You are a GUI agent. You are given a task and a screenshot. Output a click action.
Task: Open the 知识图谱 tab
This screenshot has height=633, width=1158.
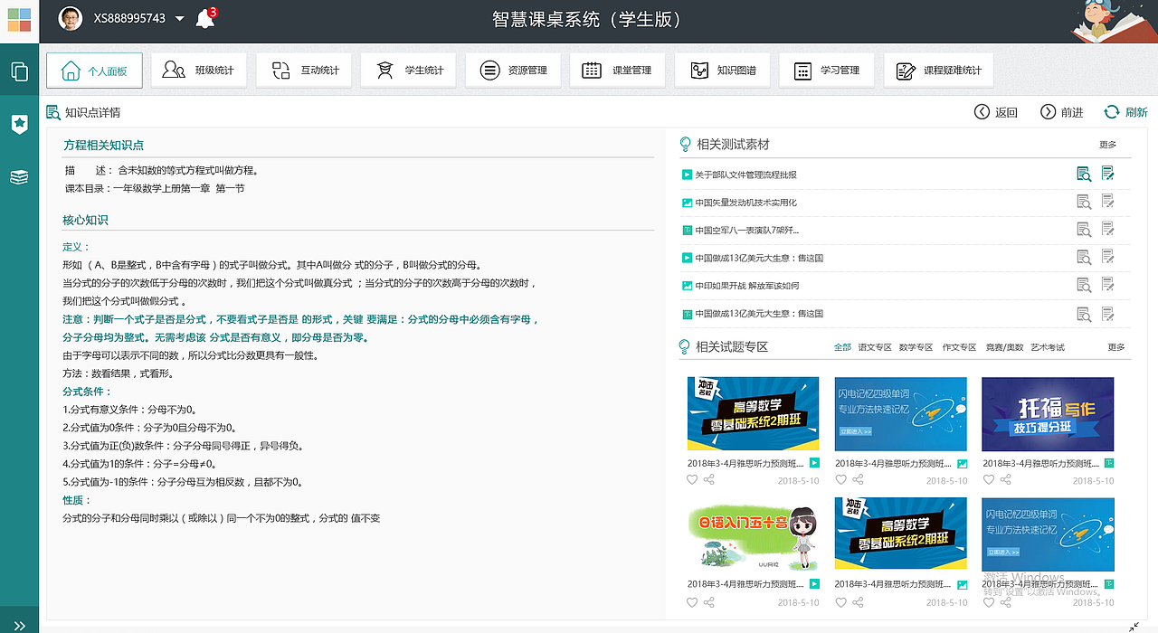coord(722,70)
